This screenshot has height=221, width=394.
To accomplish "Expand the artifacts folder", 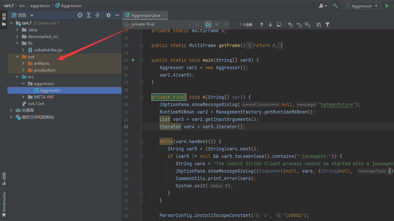I will click(x=24, y=63).
